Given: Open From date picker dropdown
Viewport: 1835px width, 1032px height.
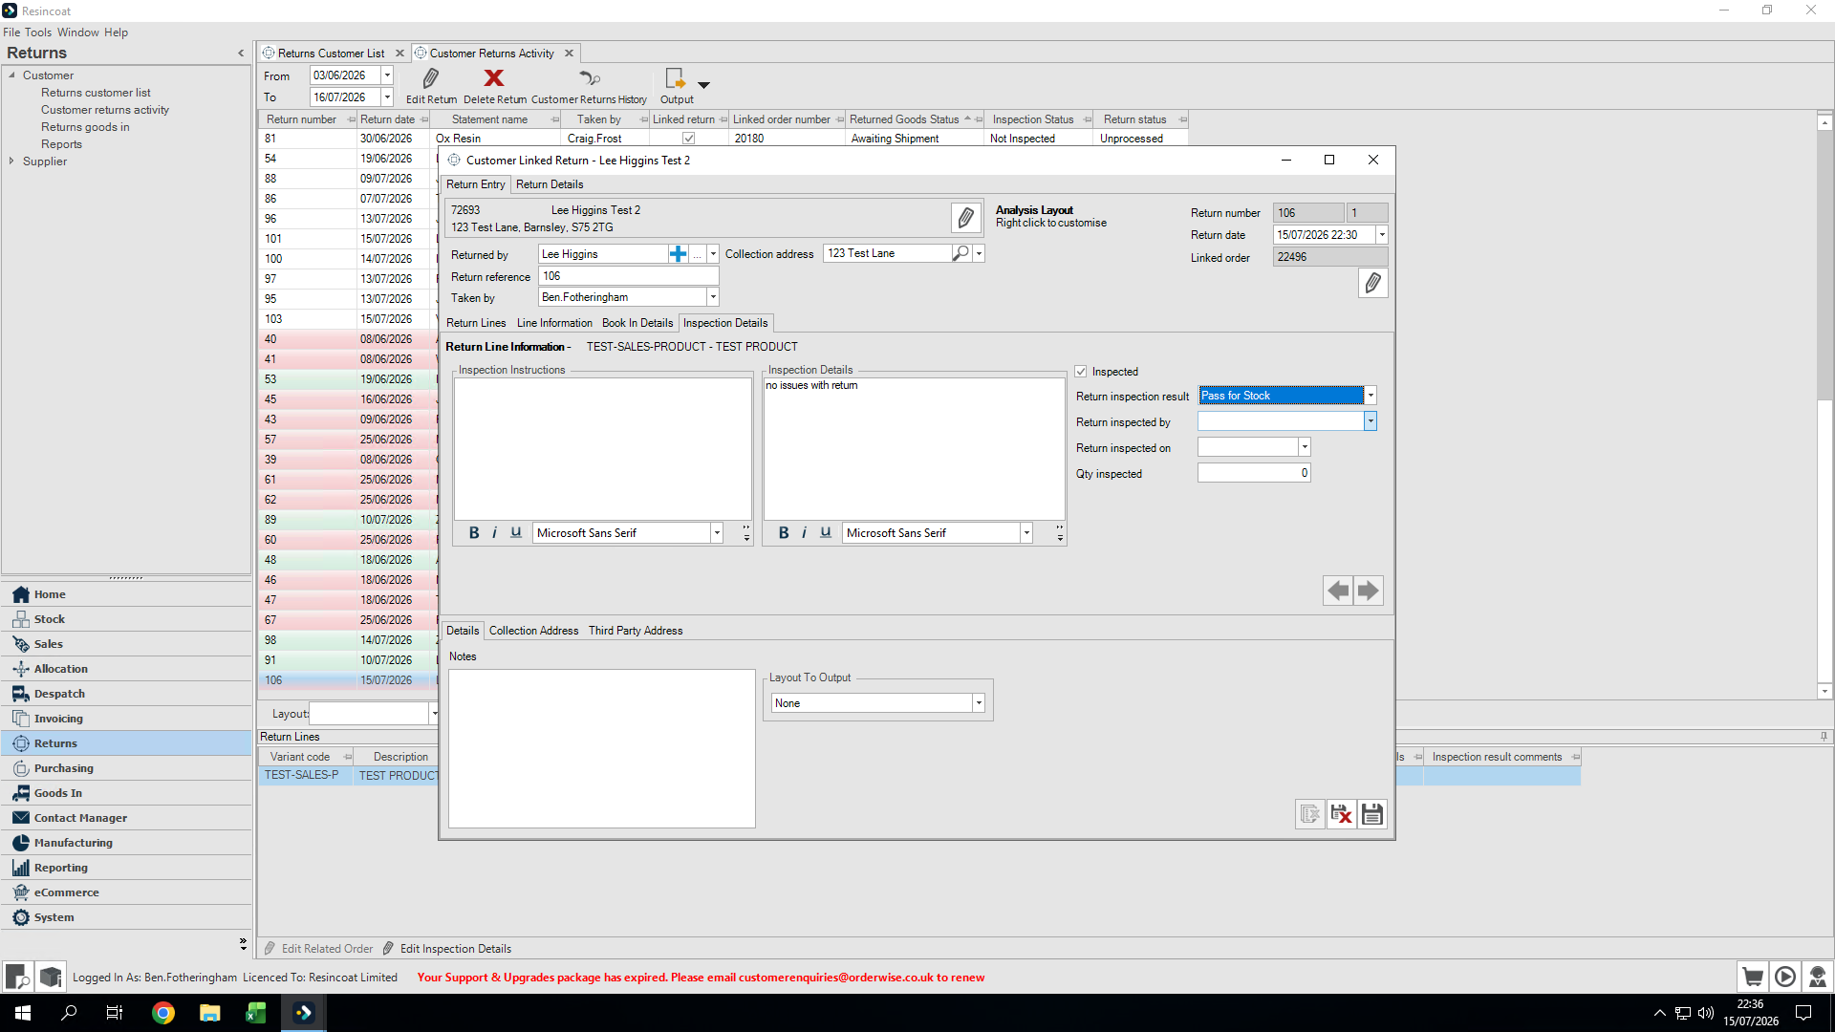Looking at the screenshot, I should click(x=387, y=75).
